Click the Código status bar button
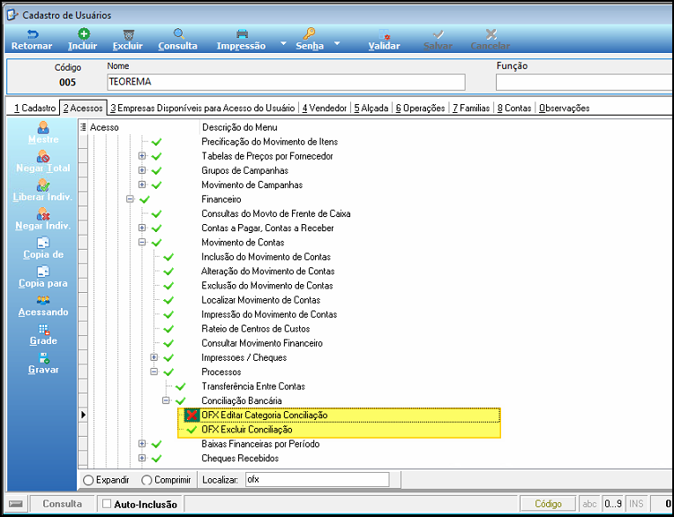The image size is (674, 517). tap(548, 504)
